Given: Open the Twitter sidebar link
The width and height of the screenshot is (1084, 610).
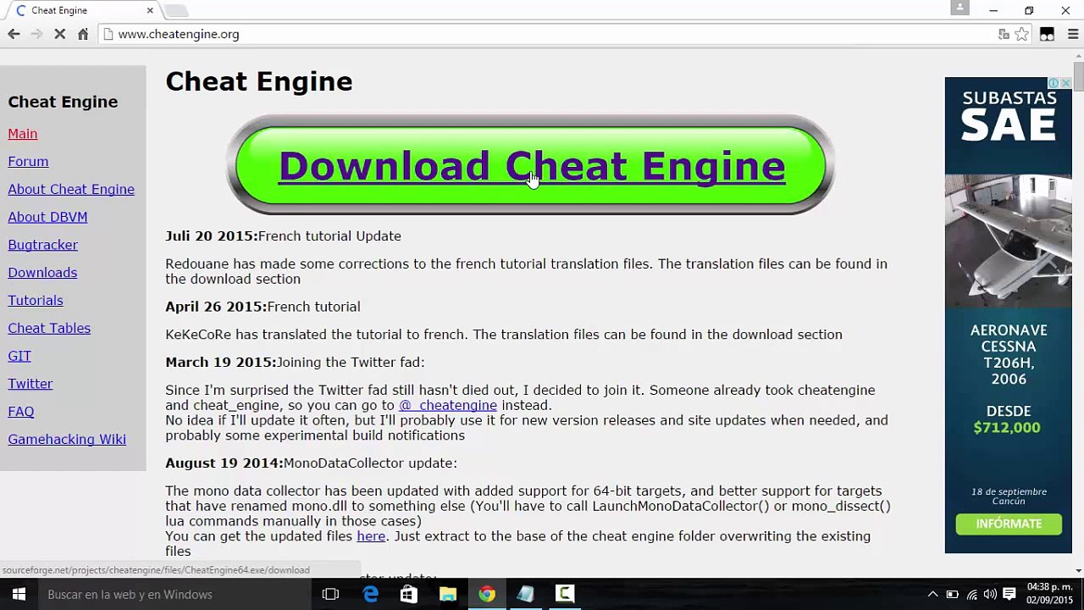Looking at the screenshot, I should 30,384.
